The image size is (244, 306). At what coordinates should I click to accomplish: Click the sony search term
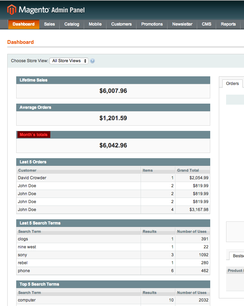pyautogui.click(x=22, y=255)
